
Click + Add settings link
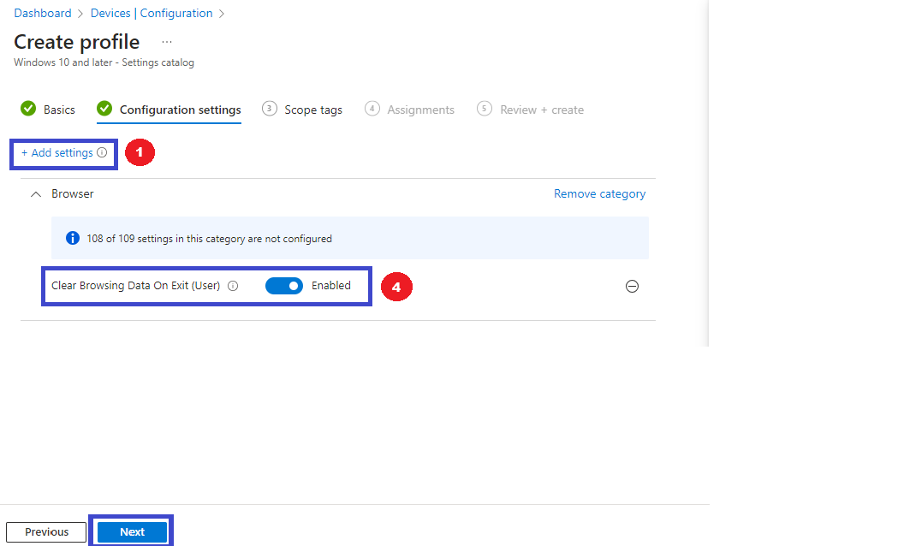pyautogui.click(x=56, y=153)
